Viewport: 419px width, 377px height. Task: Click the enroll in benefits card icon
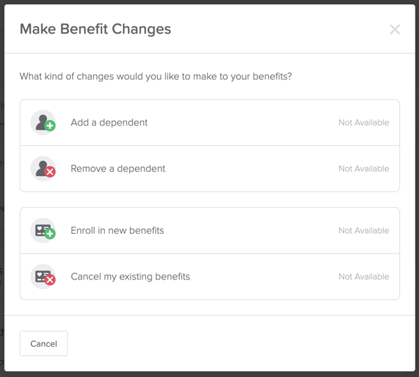[x=43, y=230]
